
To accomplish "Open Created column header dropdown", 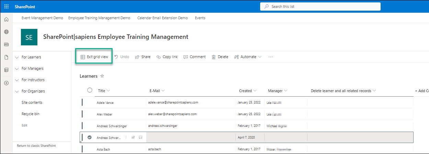I will [248, 91].
